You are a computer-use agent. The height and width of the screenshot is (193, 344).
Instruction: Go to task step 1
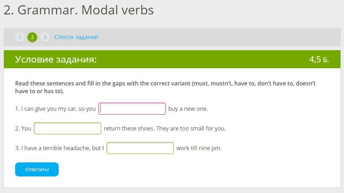coord(20,37)
